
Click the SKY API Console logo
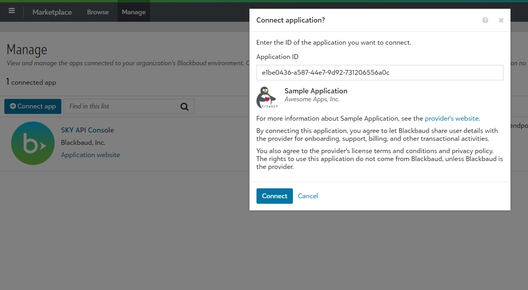point(33,143)
